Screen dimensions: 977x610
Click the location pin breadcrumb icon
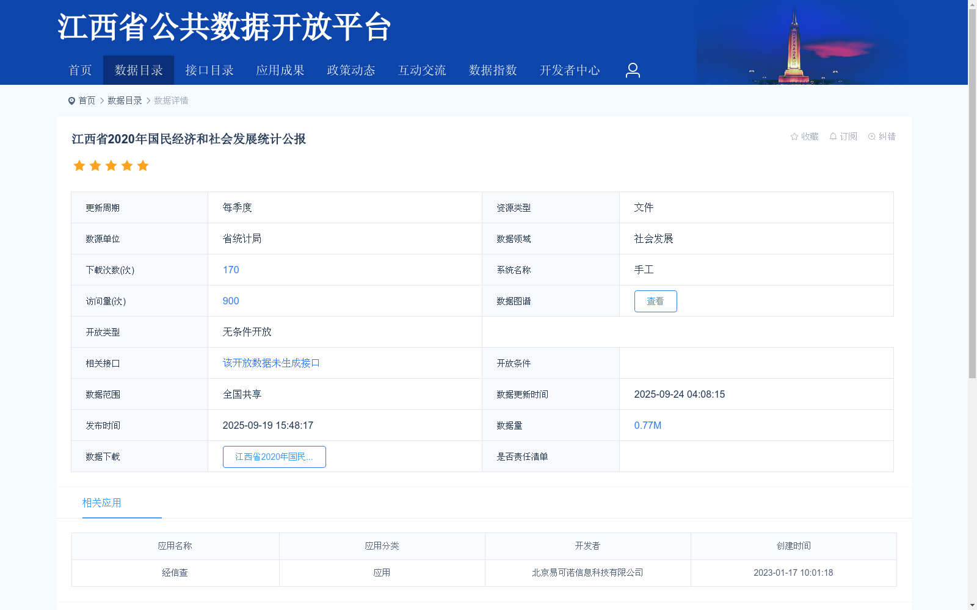(71, 101)
